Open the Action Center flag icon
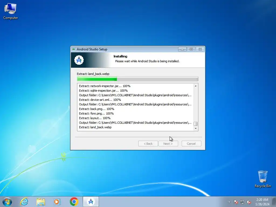Screen dimensions: 276x207 coord(236,202)
